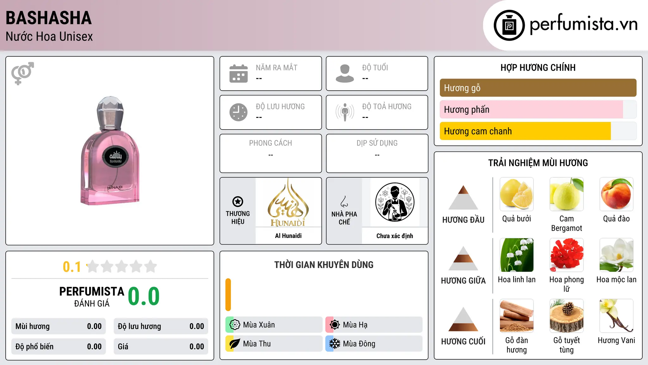
Task: Click the TRẢI NGHIỆM MÙI HƯƠNG heading
Action: point(538,163)
